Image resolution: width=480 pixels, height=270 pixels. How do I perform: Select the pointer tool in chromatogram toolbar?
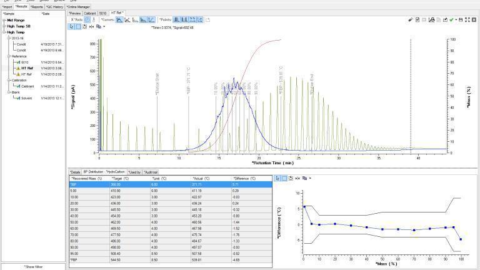pos(71,27)
